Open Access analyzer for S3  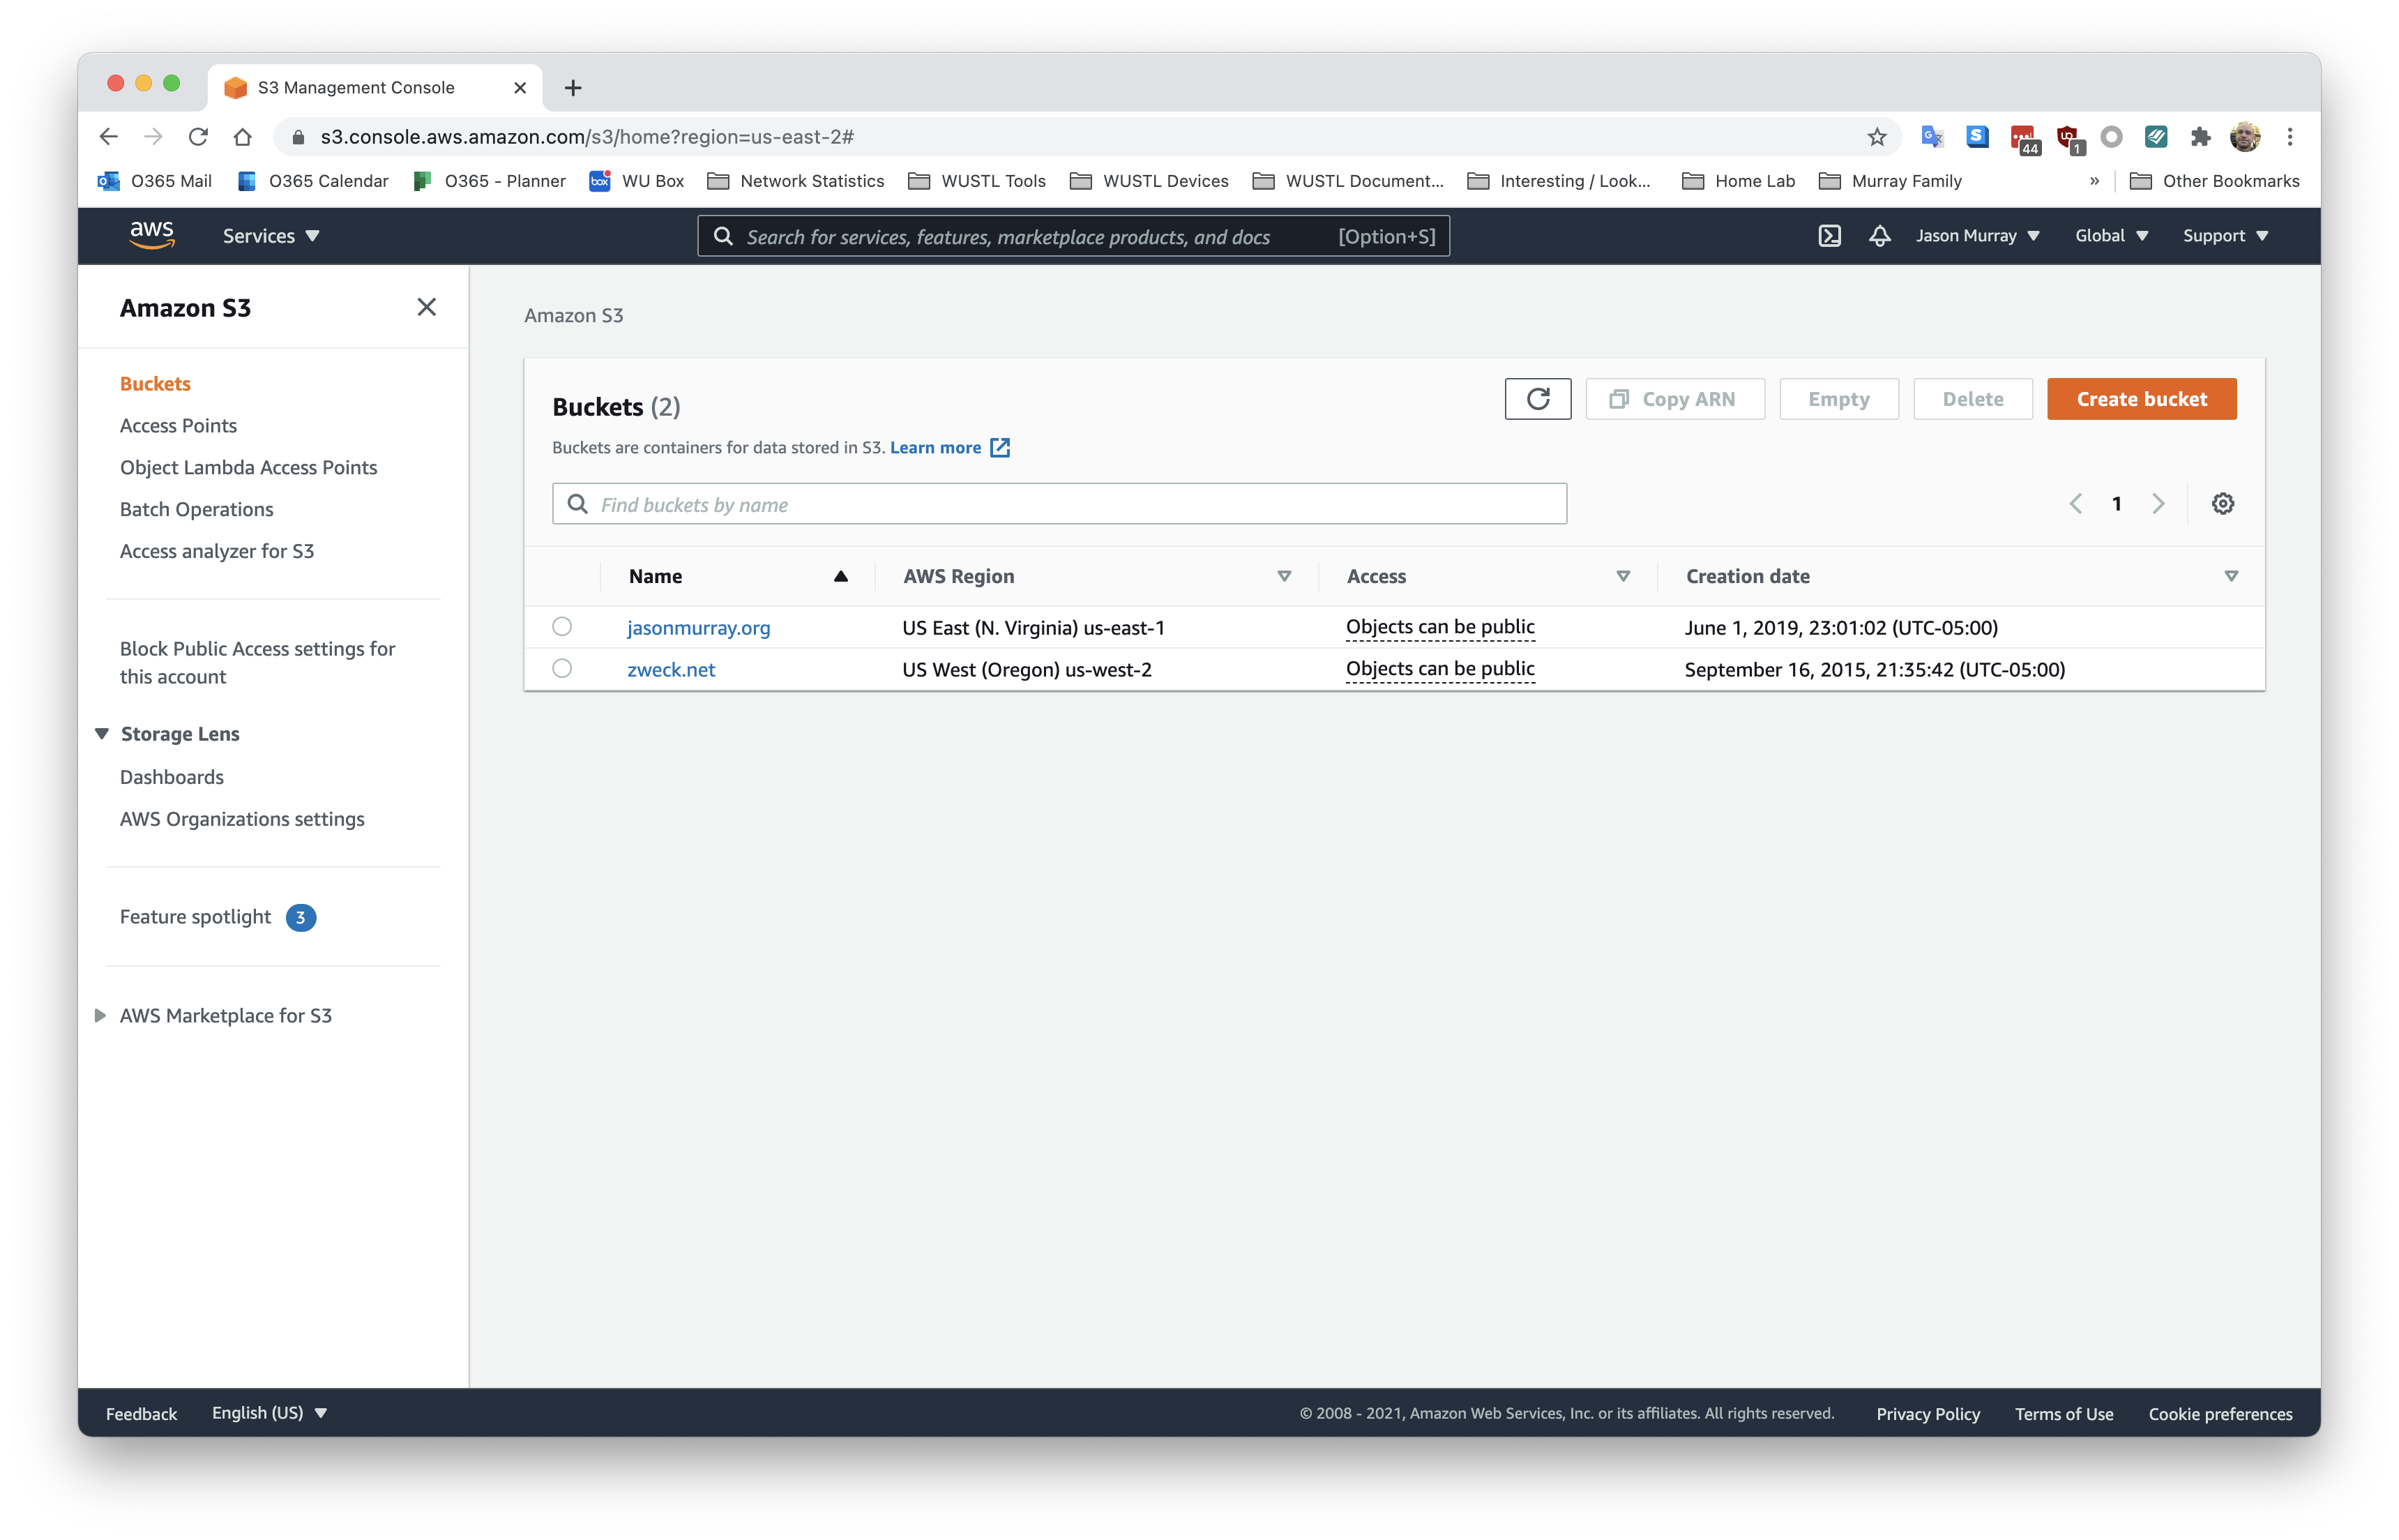pos(216,552)
